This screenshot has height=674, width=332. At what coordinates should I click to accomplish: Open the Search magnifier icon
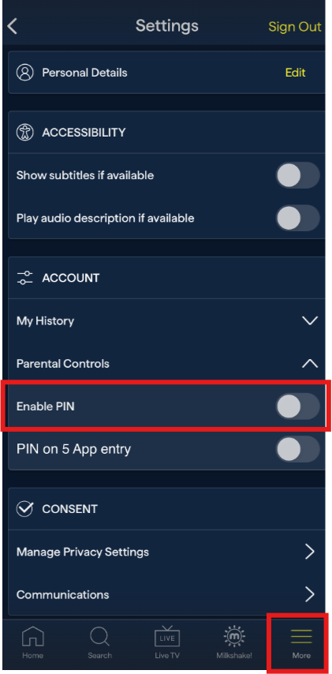99,637
